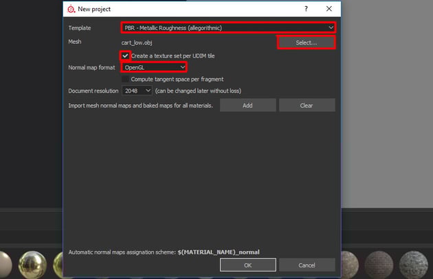Screen dimensions: 433x279
Task: Click the Select… mesh button
Action: (x=307, y=43)
